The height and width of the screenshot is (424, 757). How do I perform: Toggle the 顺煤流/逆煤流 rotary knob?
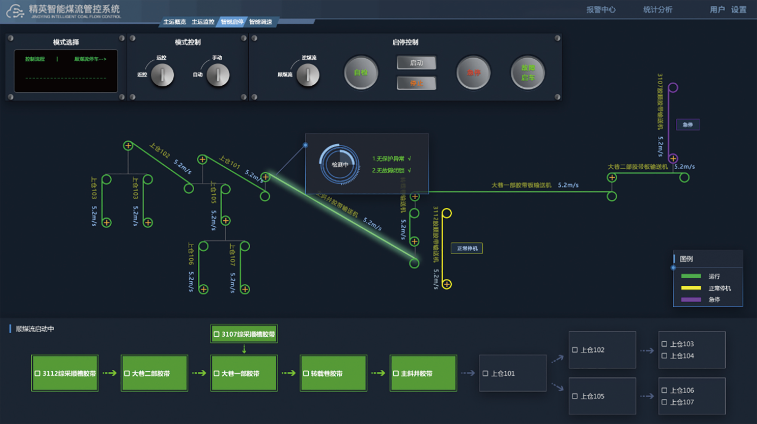click(308, 75)
